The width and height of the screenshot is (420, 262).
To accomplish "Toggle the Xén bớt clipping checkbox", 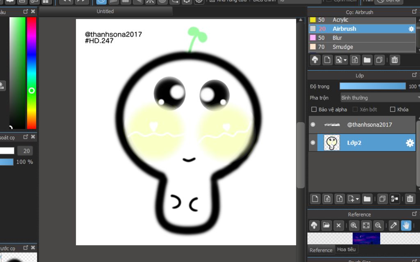I will (355, 109).
